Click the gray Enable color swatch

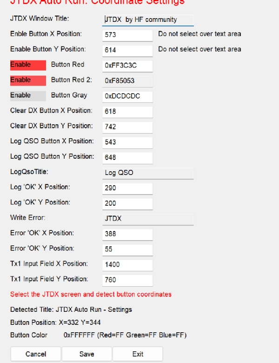28,96
